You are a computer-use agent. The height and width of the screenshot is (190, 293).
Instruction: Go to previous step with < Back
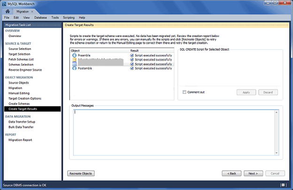(x=231, y=173)
